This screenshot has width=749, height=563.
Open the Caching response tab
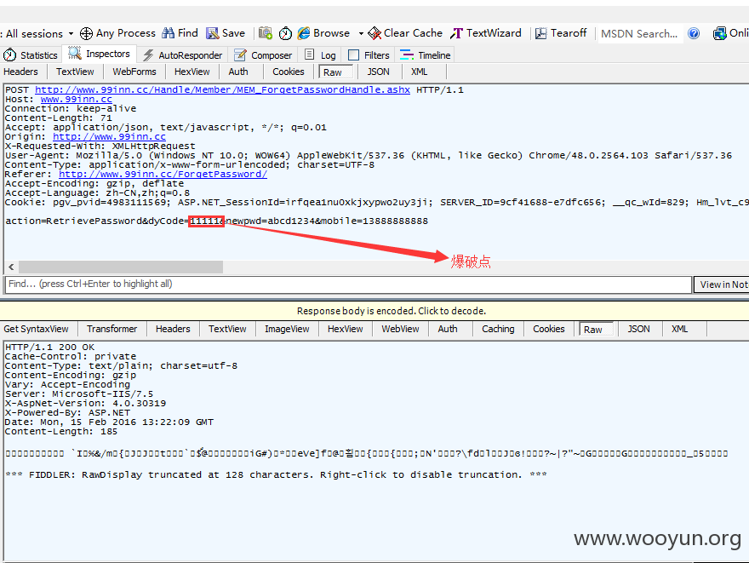click(x=498, y=329)
